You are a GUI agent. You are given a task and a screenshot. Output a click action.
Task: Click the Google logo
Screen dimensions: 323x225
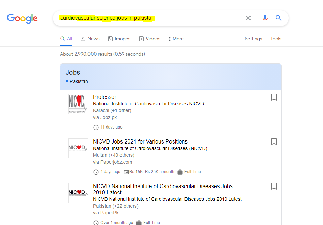(x=22, y=18)
